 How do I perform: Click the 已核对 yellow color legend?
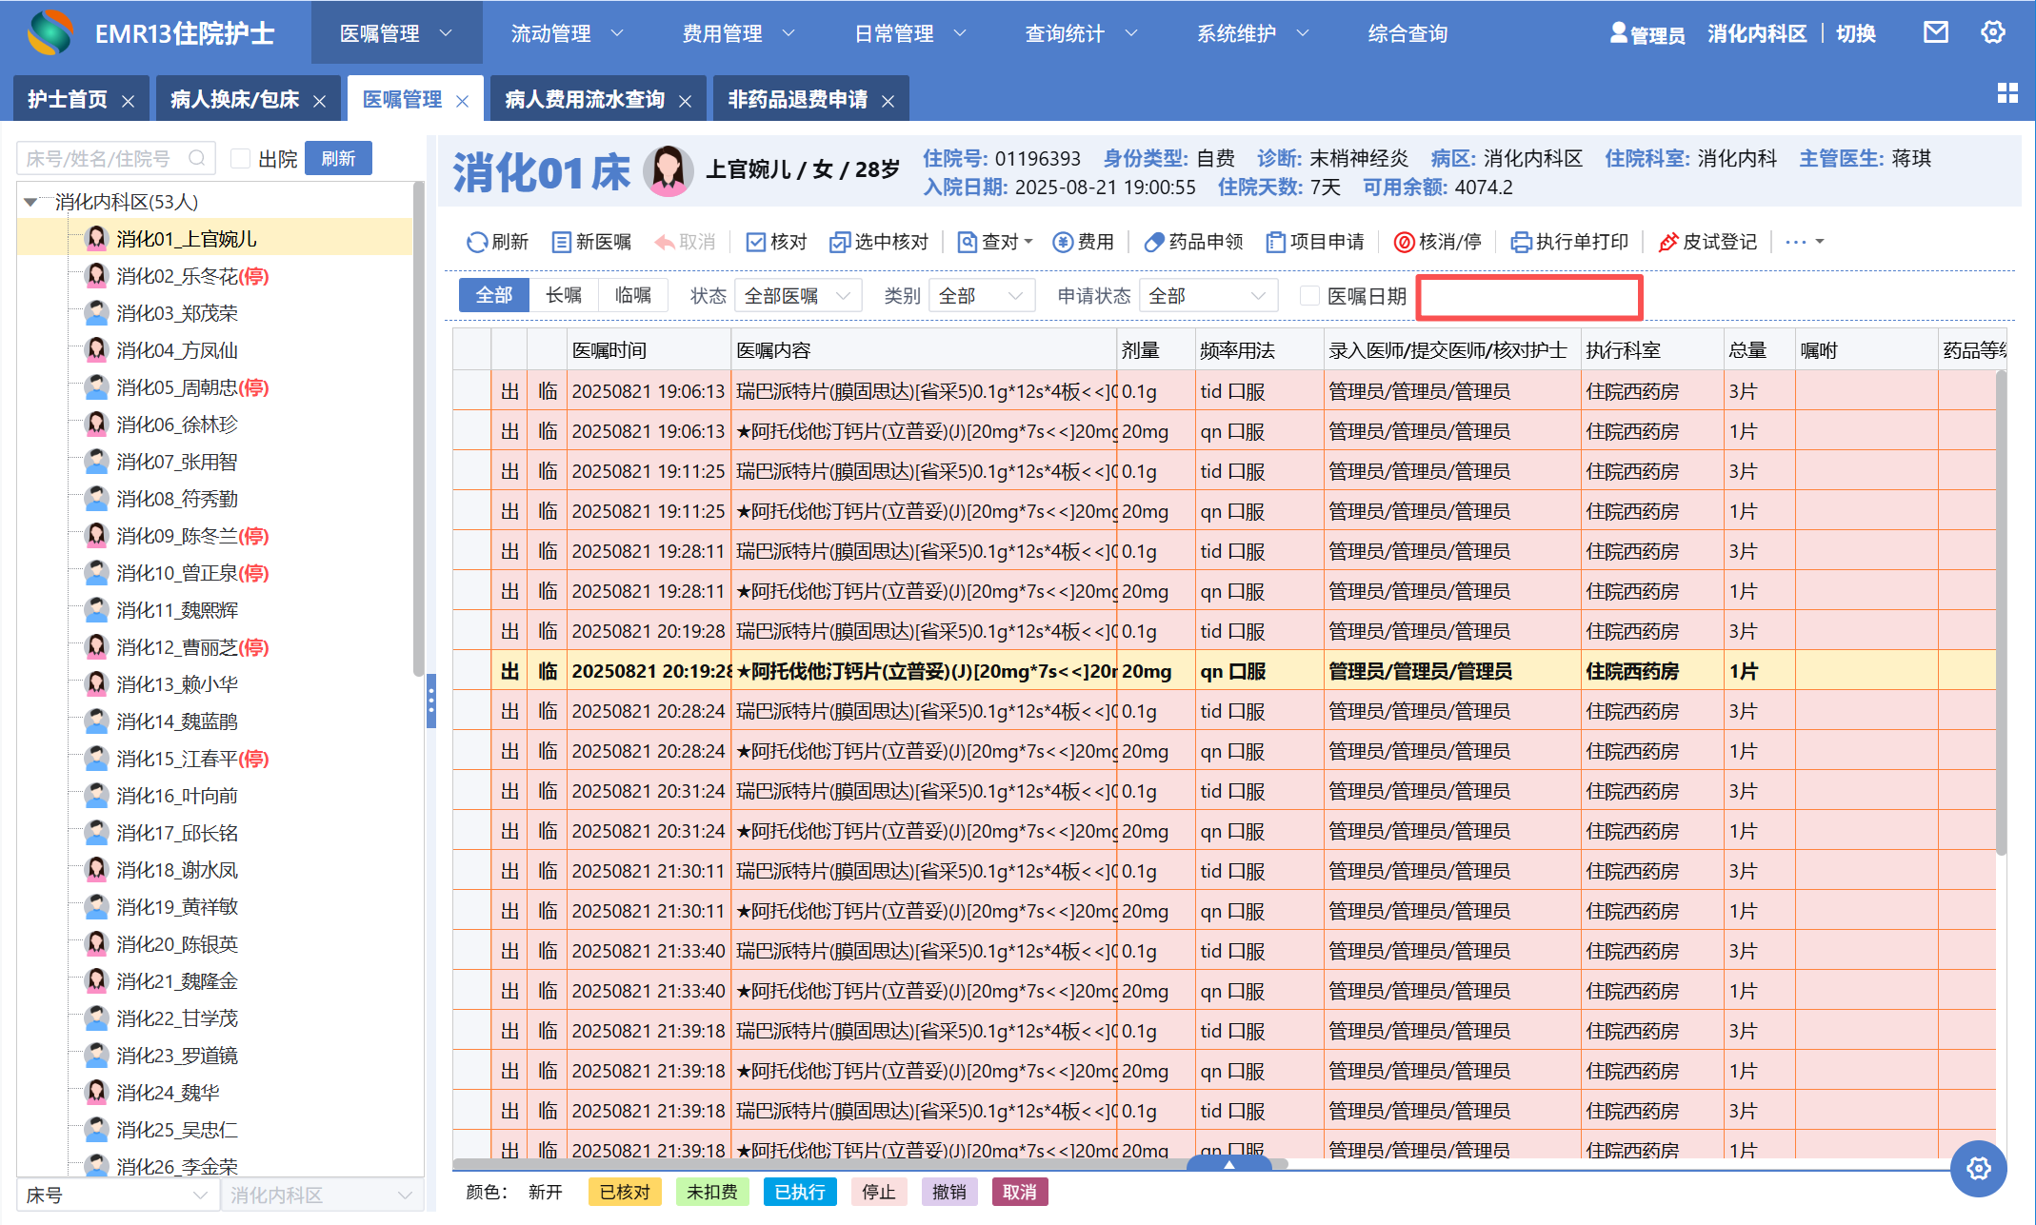pos(625,1192)
